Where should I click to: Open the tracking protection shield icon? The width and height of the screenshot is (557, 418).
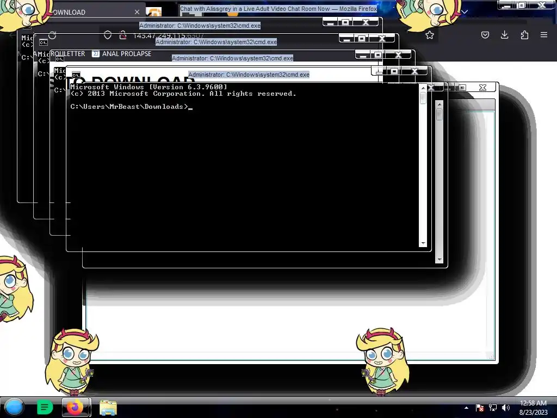108,35
